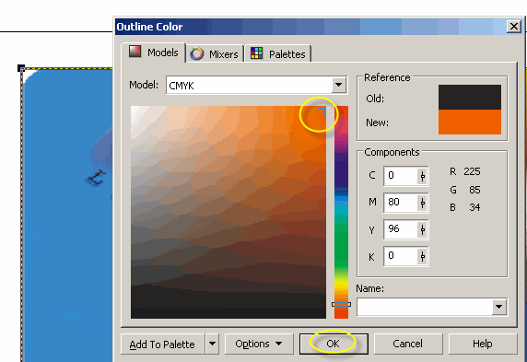Click the old black reference swatch

pyautogui.click(x=470, y=97)
